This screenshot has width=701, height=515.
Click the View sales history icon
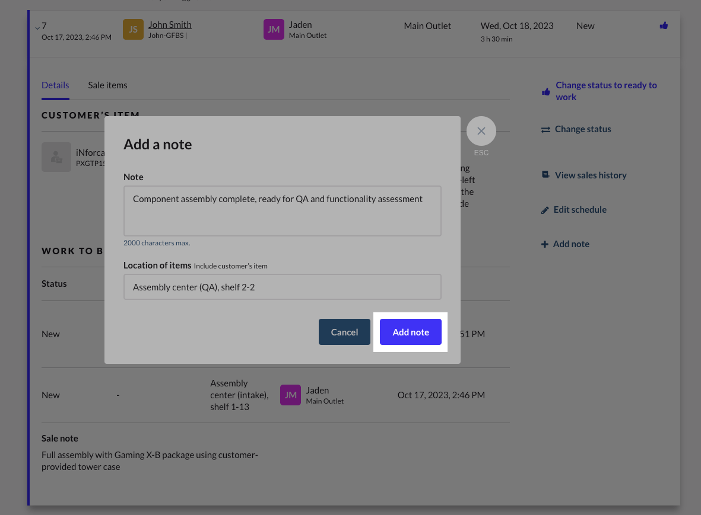(x=545, y=175)
